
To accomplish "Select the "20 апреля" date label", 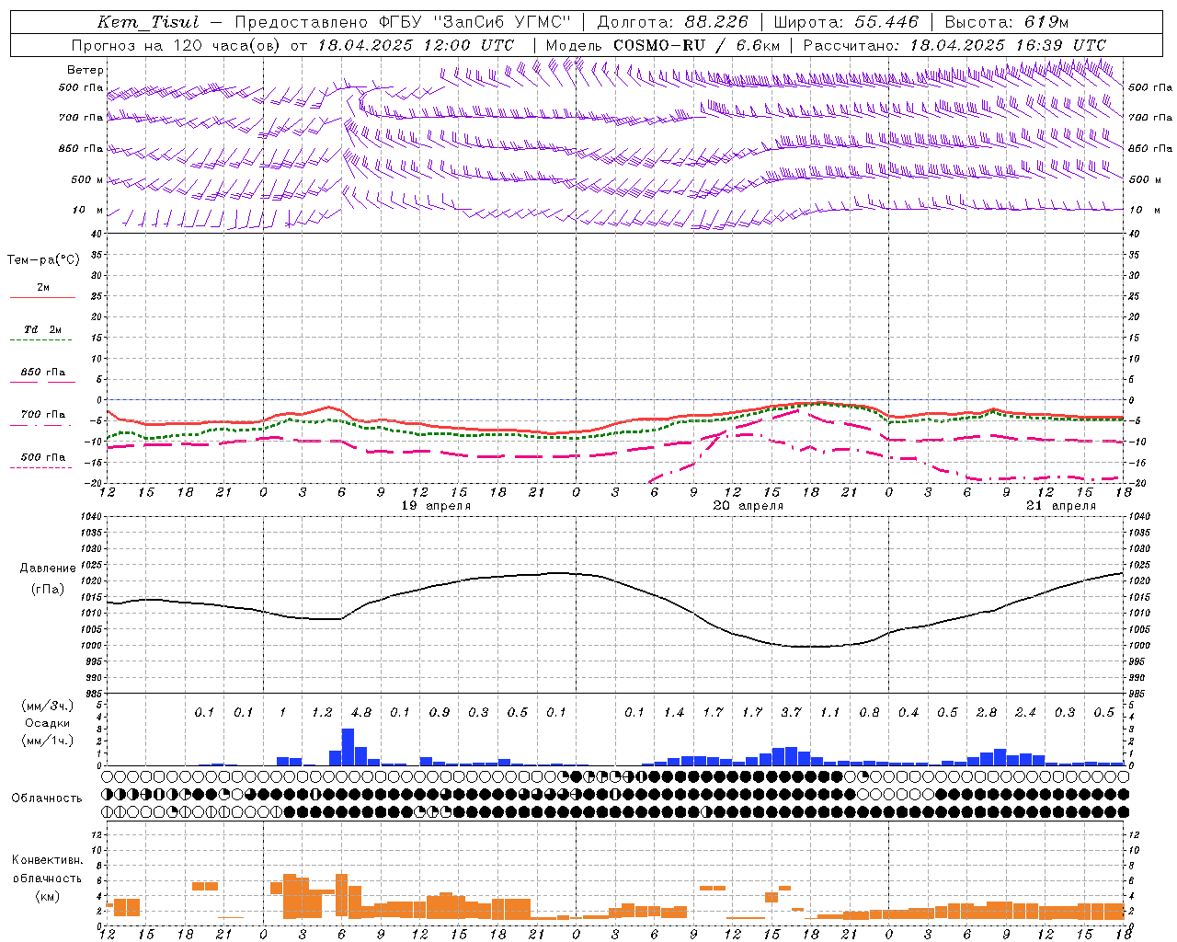I will (748, 506).
